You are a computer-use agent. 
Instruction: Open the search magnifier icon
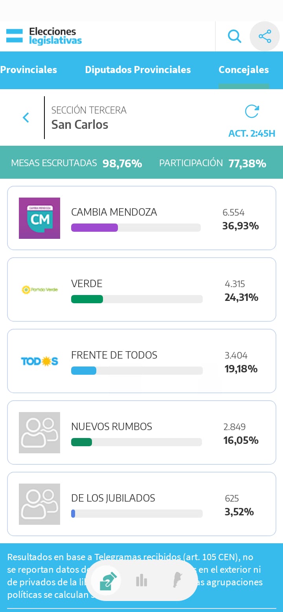pyautogui.click(x=234, y=37)
